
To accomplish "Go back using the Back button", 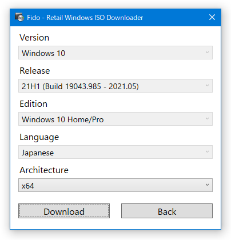I will [x=167, y=211].
